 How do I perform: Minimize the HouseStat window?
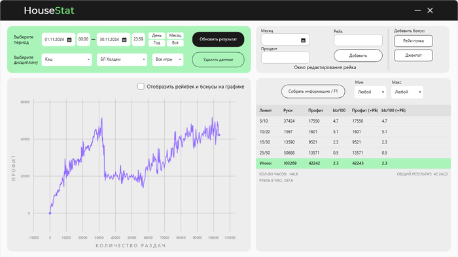[417, 10]
